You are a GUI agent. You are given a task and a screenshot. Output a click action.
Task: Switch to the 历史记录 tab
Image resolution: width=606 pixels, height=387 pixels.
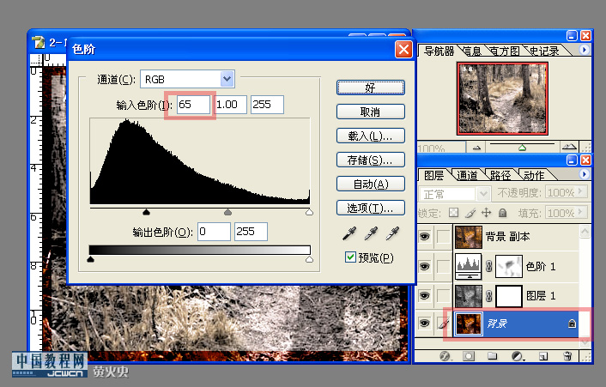click(544, 51)
